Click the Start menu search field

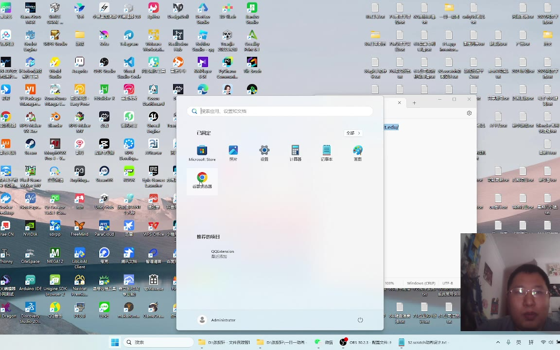pyautogui.click(x=280, y=111)
